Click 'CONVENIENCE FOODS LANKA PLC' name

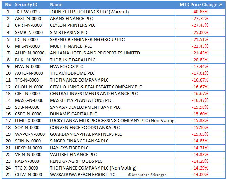tap(85, 128)
